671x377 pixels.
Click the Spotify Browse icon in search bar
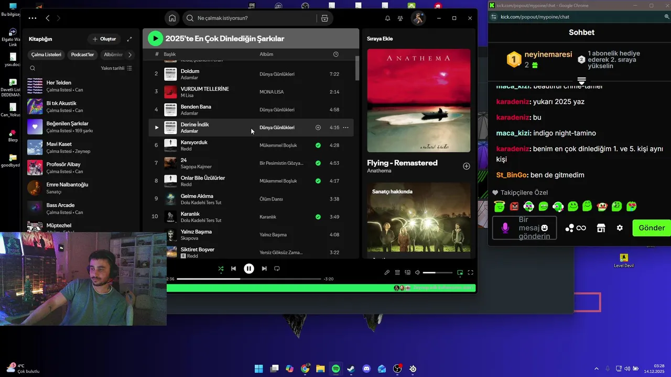coord(324,18)
